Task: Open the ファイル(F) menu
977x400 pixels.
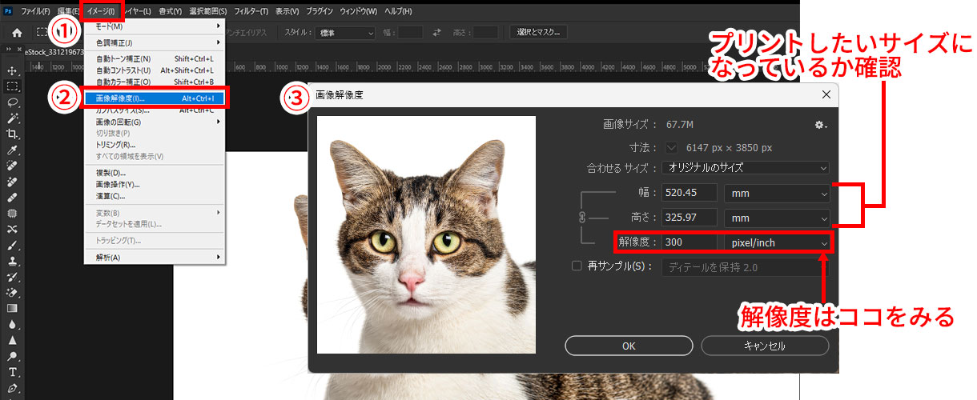Action: point(35,11)
